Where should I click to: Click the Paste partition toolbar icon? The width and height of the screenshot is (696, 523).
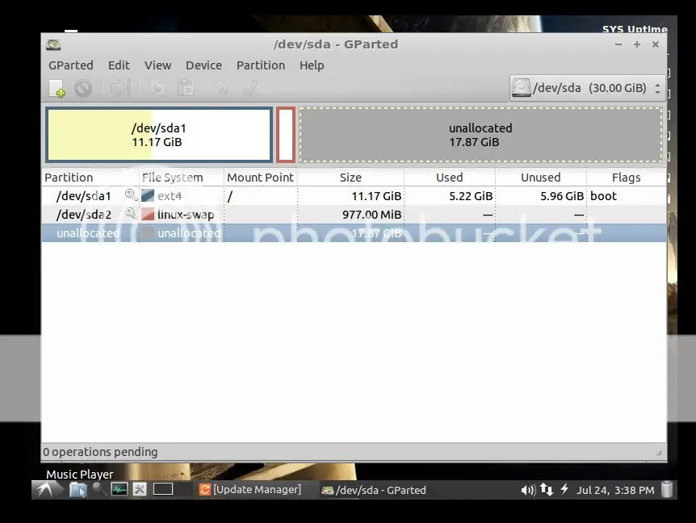[x=185, y=88]
